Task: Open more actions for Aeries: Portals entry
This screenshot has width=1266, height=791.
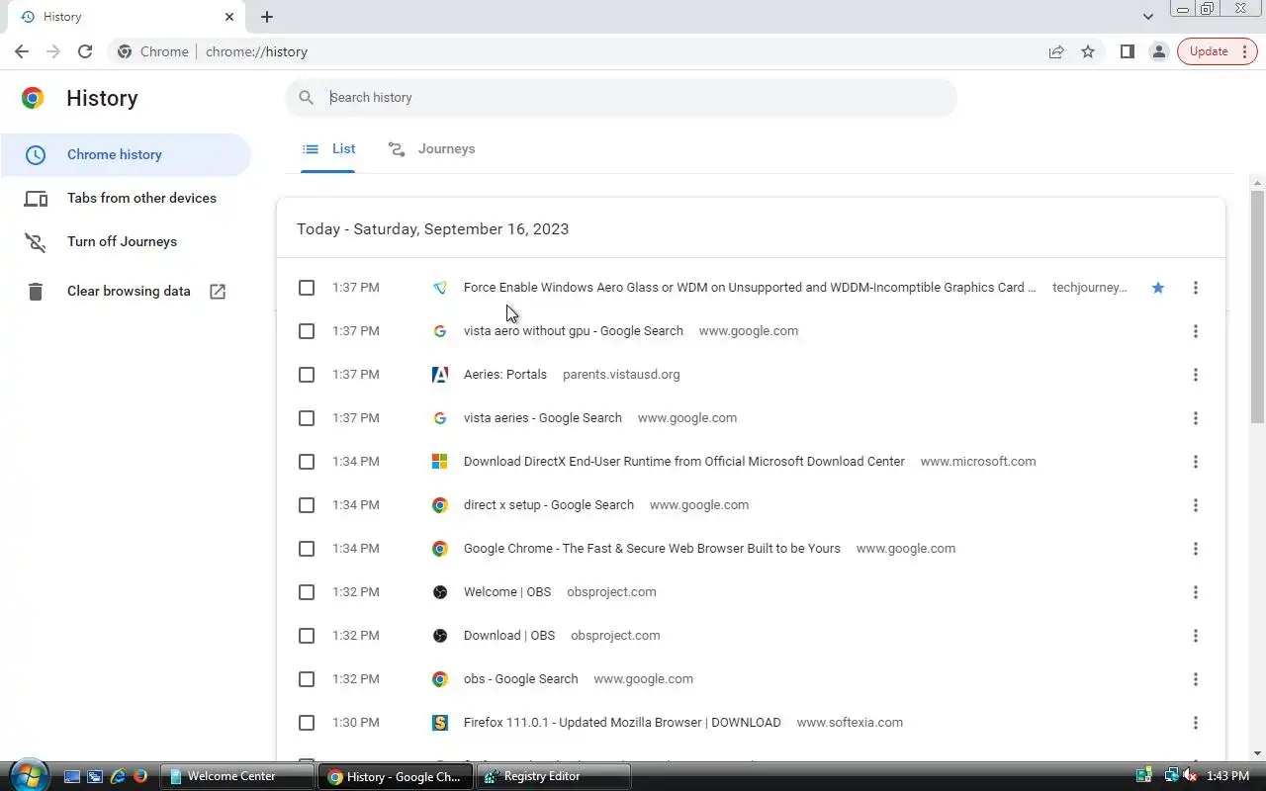Action: tap(1195, 375)
